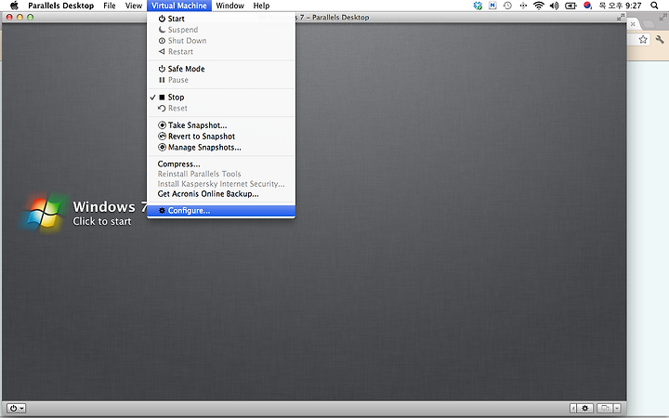This screenshot has width=669, height=418.
Task: Select the checked Stop menu item
Action: coord(220,98)
